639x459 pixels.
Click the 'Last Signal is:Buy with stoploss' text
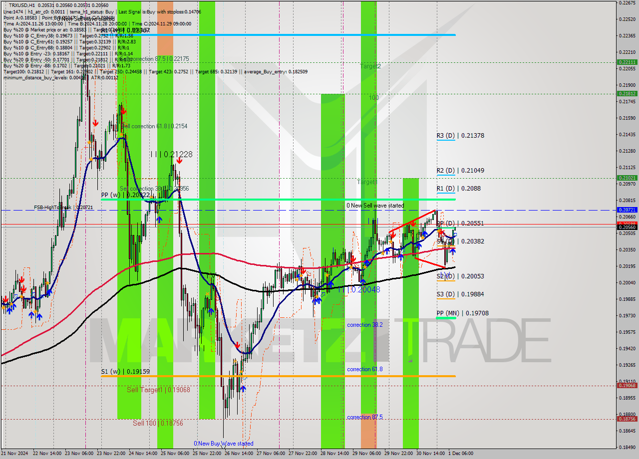pos(159,11)
